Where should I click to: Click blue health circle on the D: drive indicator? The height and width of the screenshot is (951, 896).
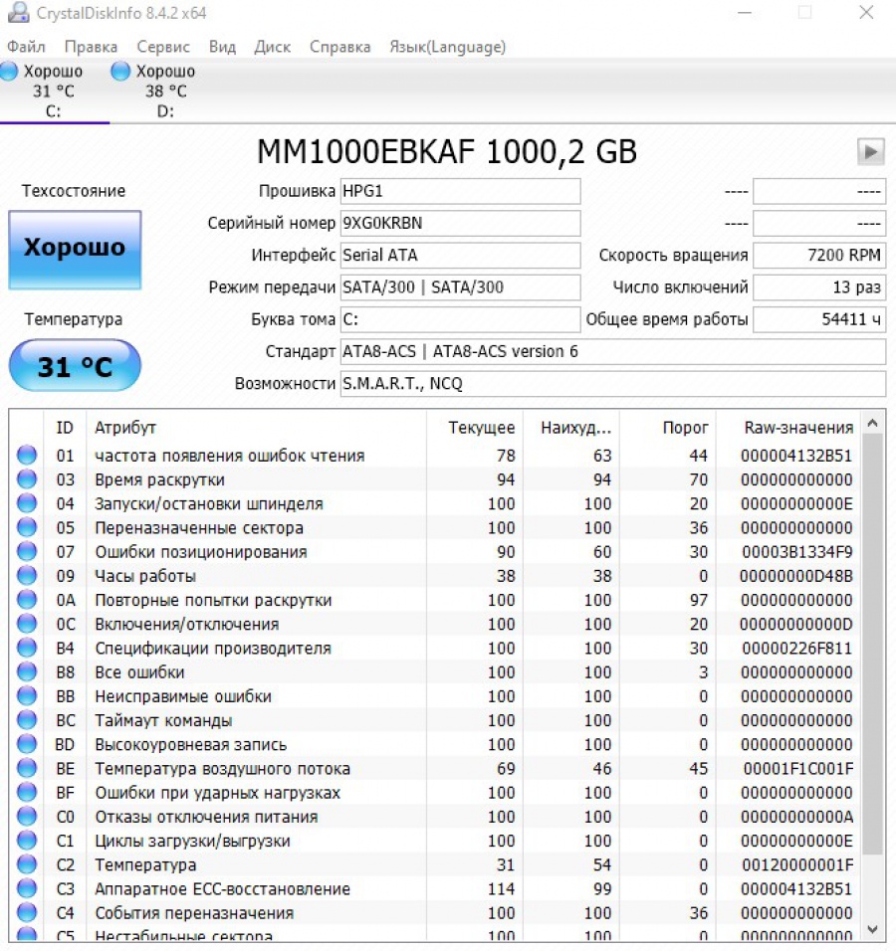pyautogui.click(x=119, y=71)
